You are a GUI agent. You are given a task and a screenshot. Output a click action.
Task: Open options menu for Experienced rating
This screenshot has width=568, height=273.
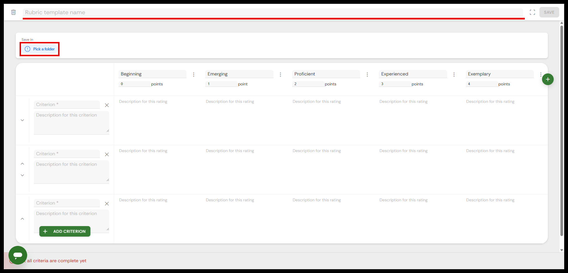[454, 75]
